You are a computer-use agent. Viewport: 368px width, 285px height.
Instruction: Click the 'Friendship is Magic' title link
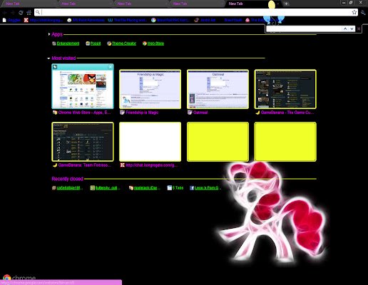tap(142, 113)
